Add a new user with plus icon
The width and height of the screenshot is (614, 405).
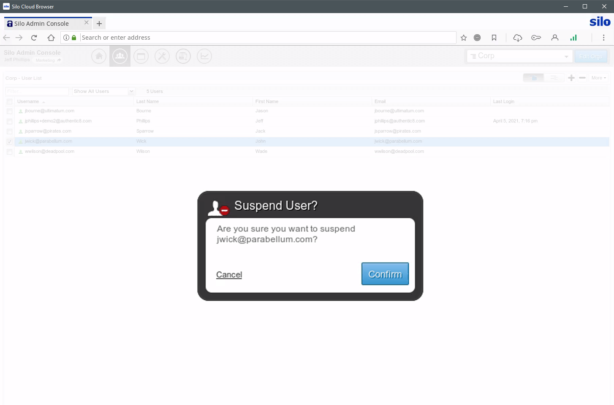pos(571,78)
